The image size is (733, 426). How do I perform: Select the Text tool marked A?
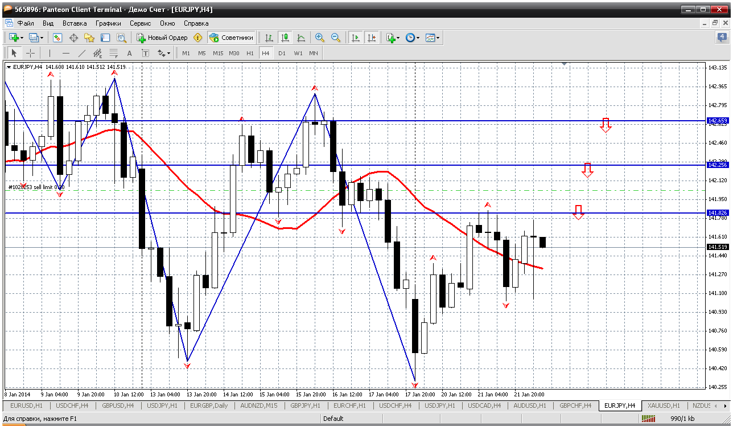pyautogui.click(x=129, y=53)
